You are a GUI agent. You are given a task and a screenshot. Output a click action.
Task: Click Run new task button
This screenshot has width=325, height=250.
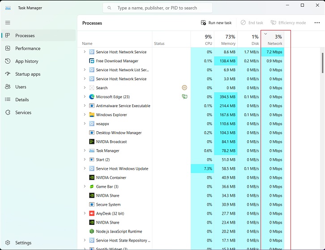(216, 23)
